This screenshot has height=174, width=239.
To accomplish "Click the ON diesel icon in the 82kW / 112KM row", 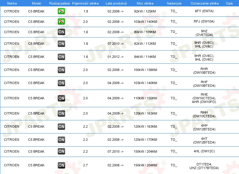I will pyautogui.click(x=61, y=44).
